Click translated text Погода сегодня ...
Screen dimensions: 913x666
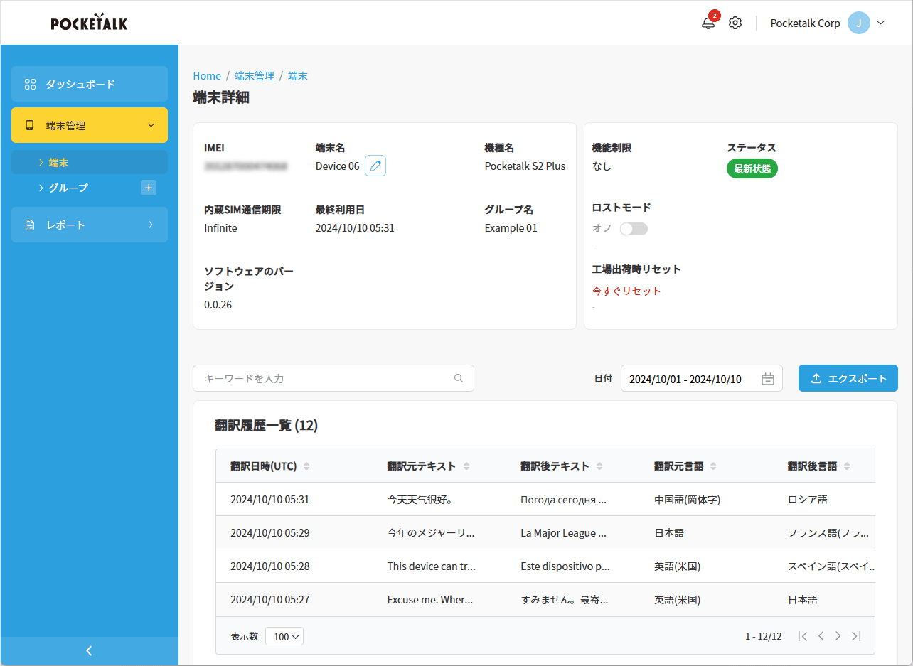pos(563,500)
